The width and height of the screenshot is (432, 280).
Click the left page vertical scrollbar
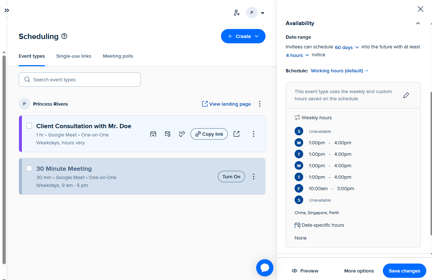tap(4, 159)
